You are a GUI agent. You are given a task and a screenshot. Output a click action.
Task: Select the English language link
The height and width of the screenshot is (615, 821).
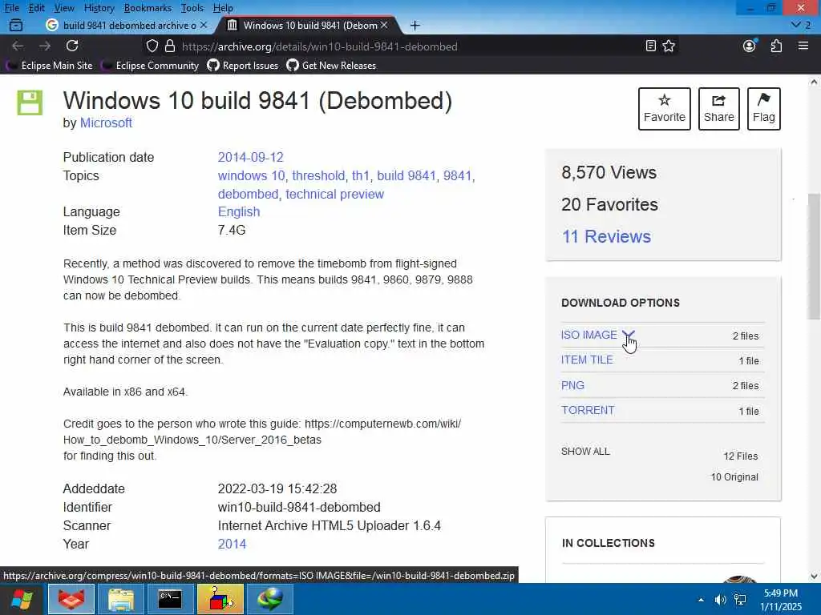pyautogui.click(x=239, y=211)
